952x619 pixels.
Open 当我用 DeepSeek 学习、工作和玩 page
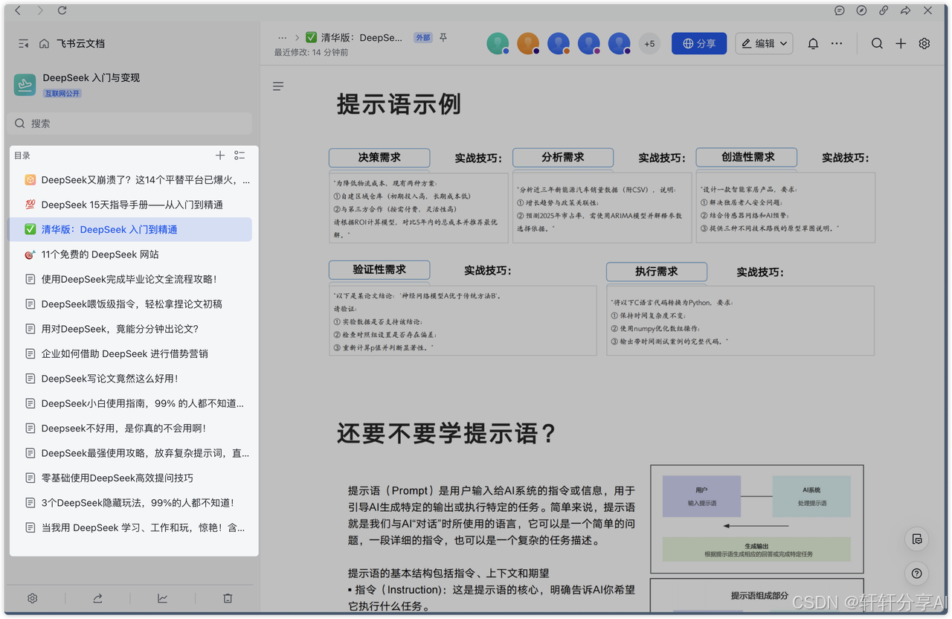(x=131, y=527)
